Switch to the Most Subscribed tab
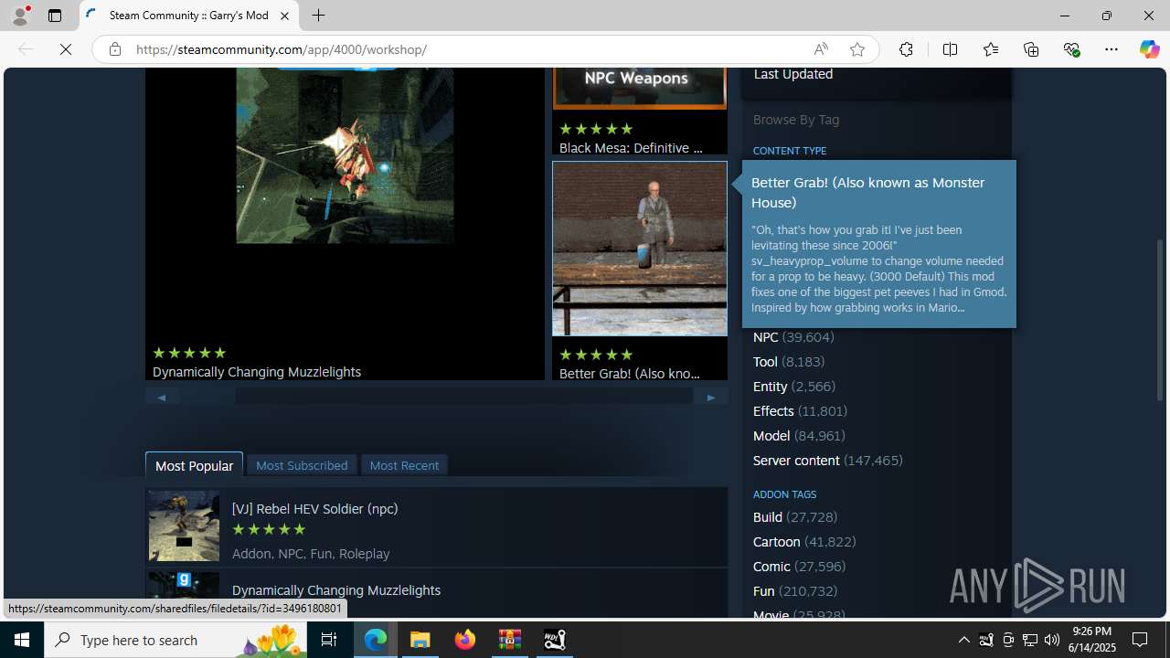Image resolution: width=1170 pixels, height=658 pixels. (x=302, y=465)
